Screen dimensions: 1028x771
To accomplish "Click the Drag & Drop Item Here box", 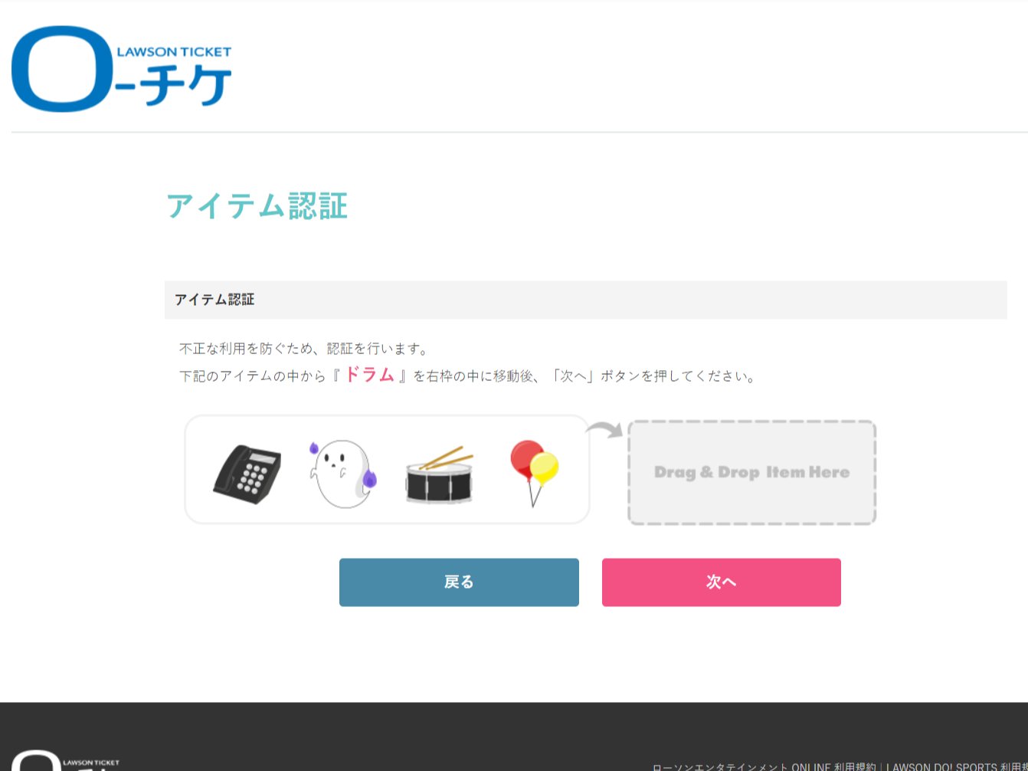I will [751, 472].
